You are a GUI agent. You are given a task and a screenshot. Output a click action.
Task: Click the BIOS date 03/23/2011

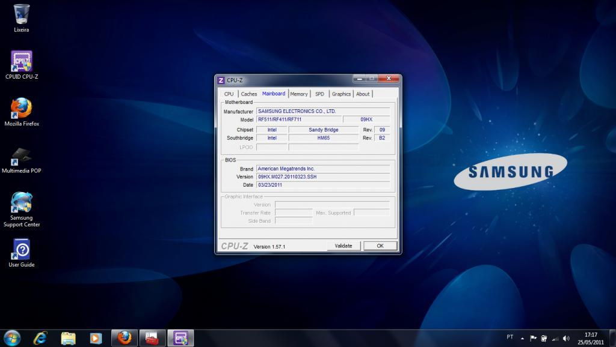[x=323, y=185]
